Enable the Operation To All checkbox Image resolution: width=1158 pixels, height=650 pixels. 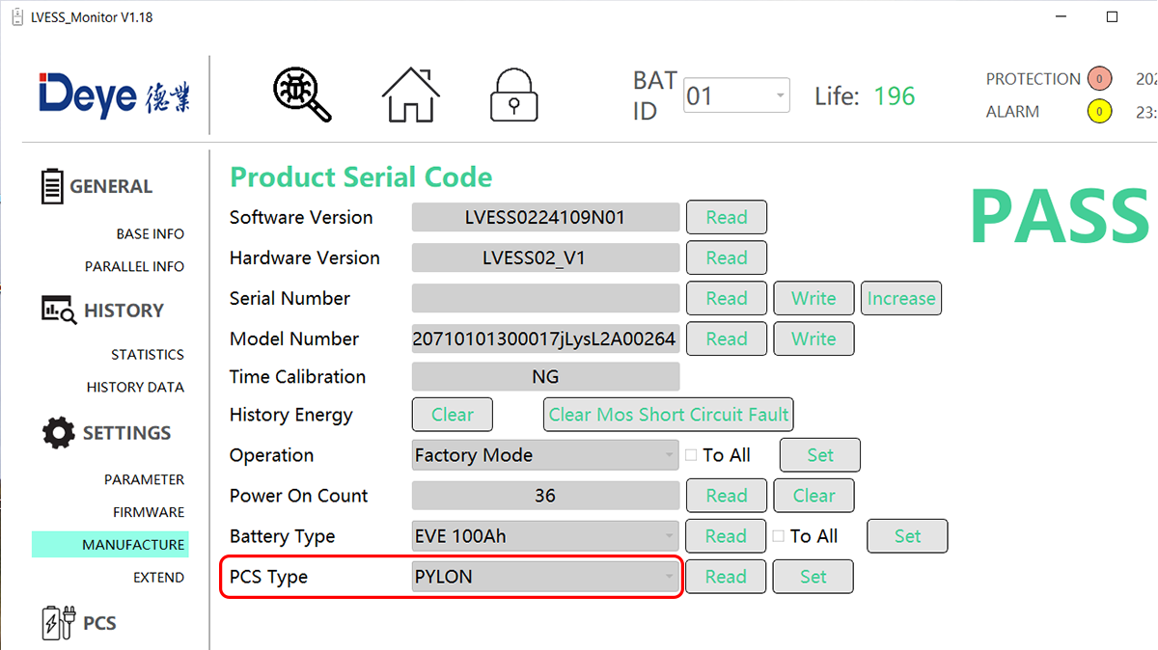[691, 455]
